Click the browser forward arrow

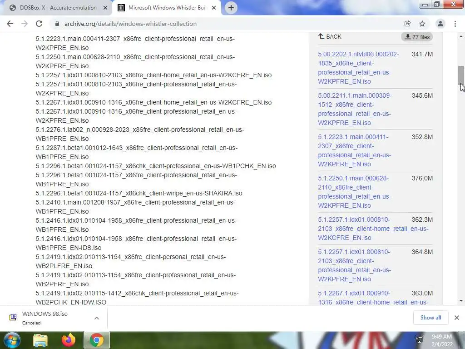pos(25,24)
